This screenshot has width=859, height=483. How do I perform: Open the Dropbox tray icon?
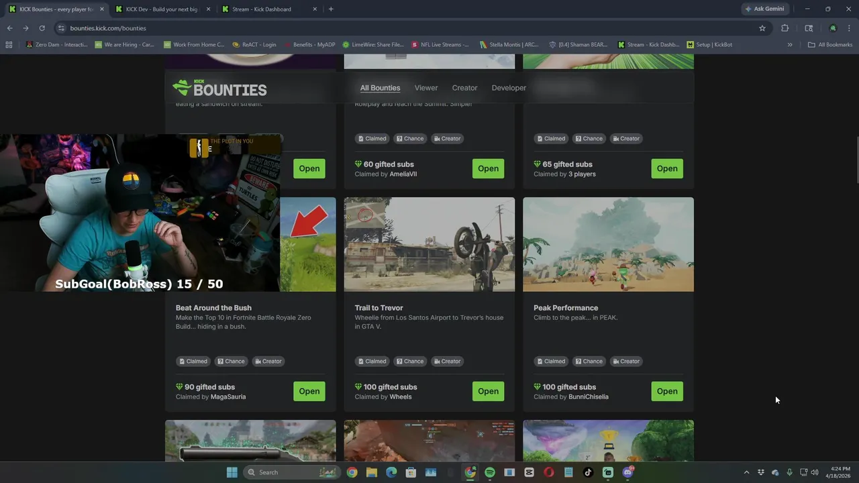[762, 472]
